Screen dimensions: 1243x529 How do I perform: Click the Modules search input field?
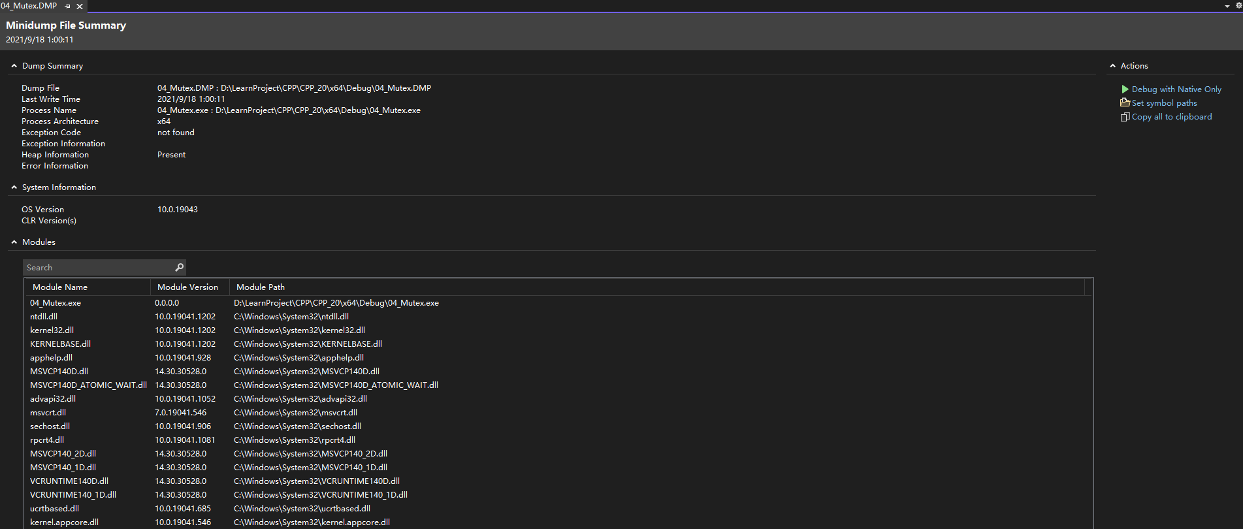(x=98, y=267)
